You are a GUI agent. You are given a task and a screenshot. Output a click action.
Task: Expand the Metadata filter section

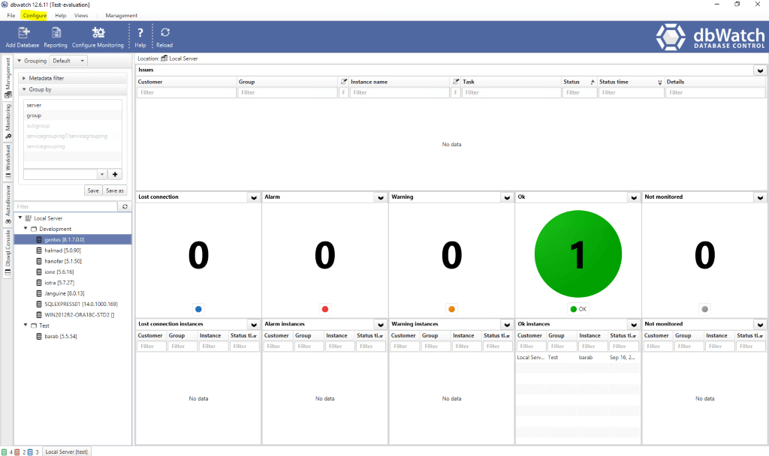(x=24, y=78)
